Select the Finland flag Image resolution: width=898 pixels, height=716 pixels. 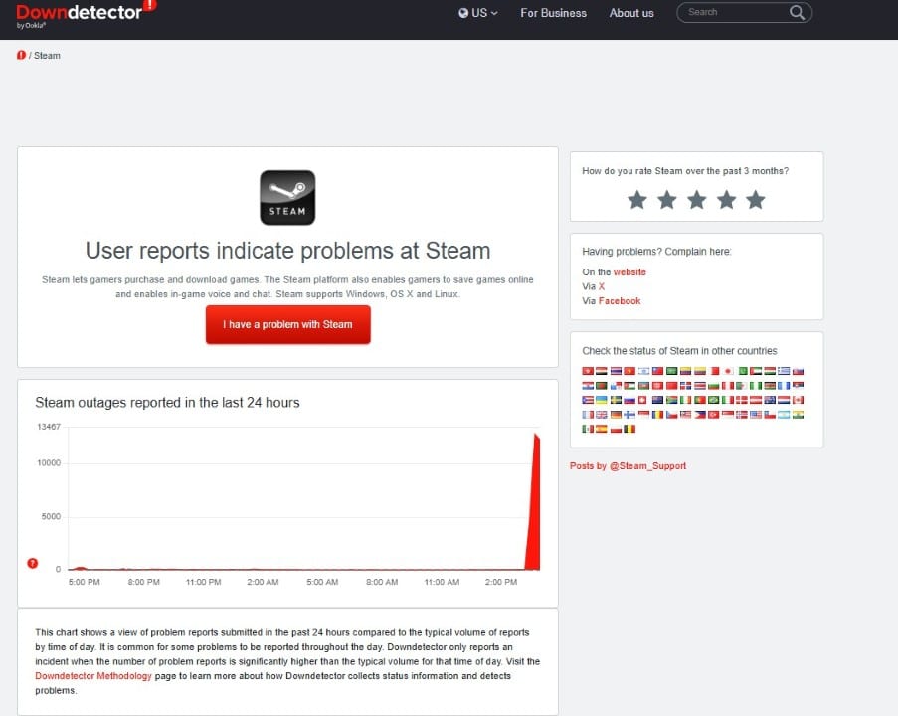click(629, 415)
